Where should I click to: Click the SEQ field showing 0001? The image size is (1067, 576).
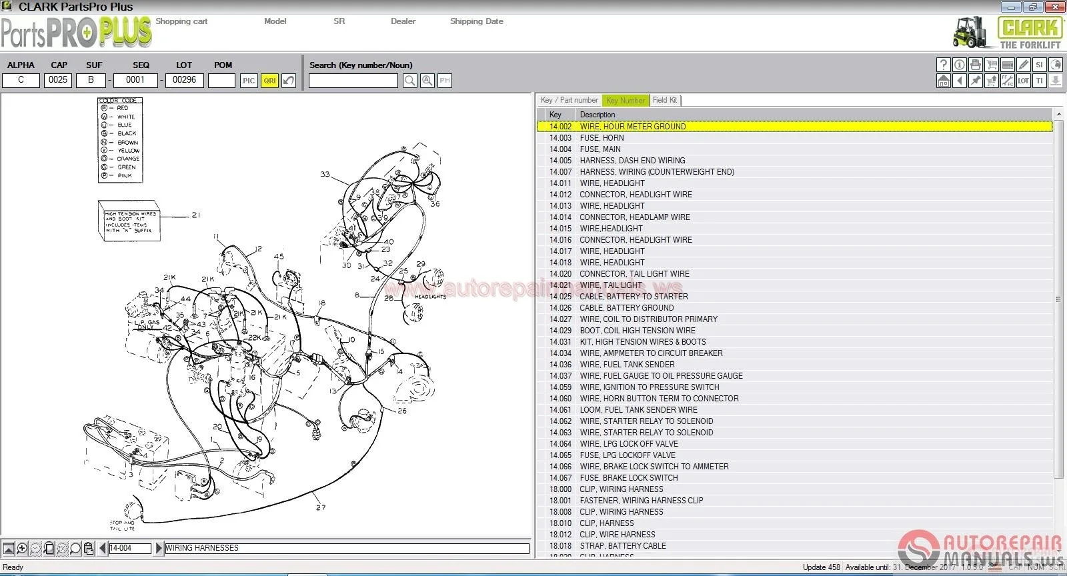pos(135,80)
